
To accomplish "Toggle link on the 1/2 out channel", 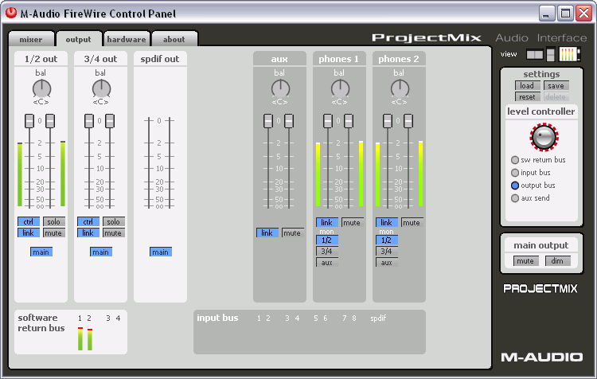I will click(x=29, y=232).
